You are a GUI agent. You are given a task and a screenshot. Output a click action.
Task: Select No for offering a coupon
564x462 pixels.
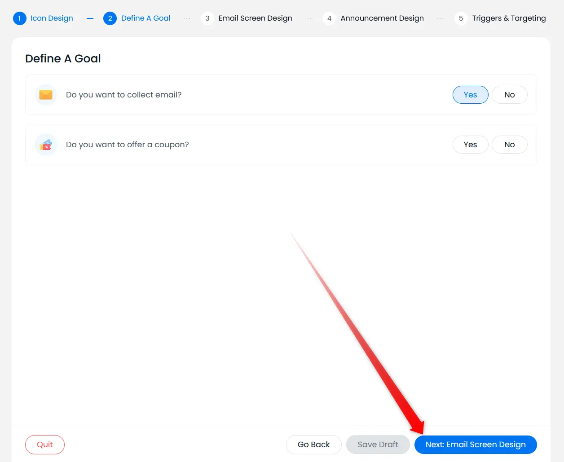[x=509, y=145]
